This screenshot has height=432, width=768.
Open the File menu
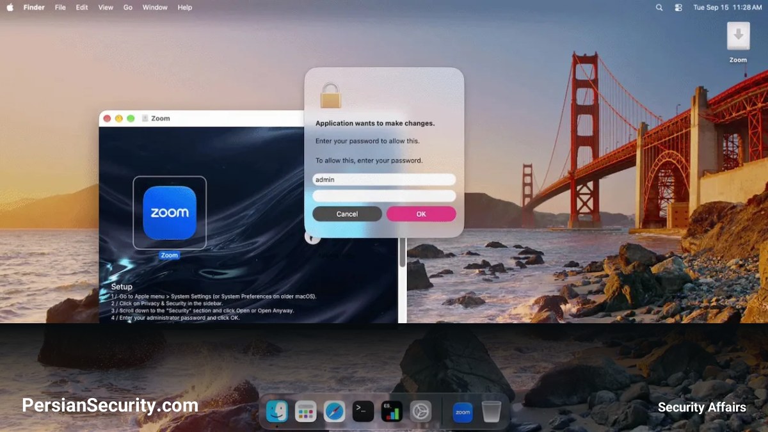click(60, 8)
